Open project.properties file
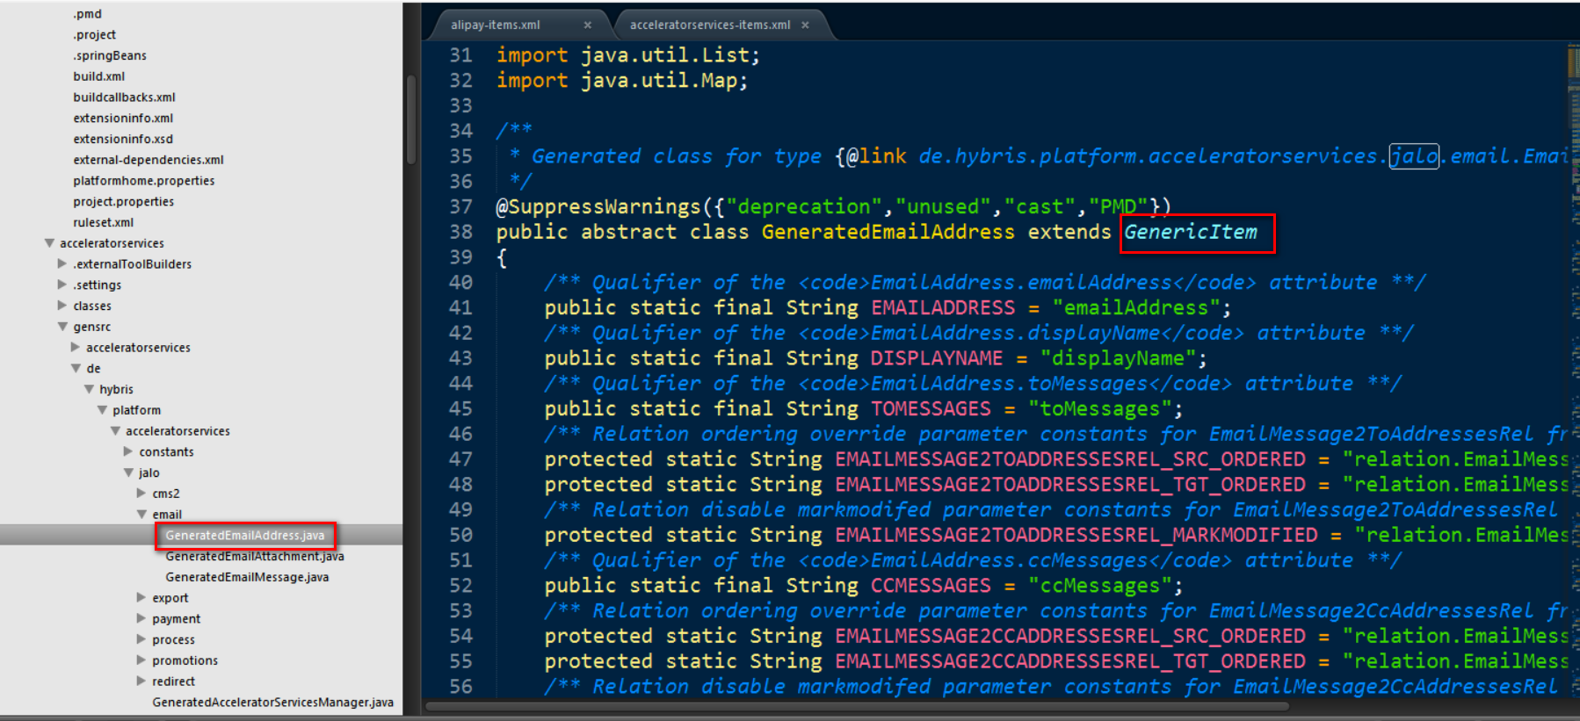Image resolution: width=1580 pixels, height=721 pixels. pyautogui.click(x=124, y=202)
